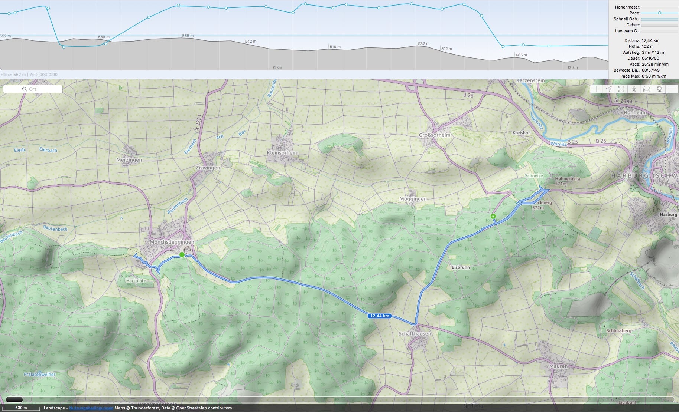The image size is (679, 412).
Task: Click the Hartplatz label on map
Action: coord(136,281)
